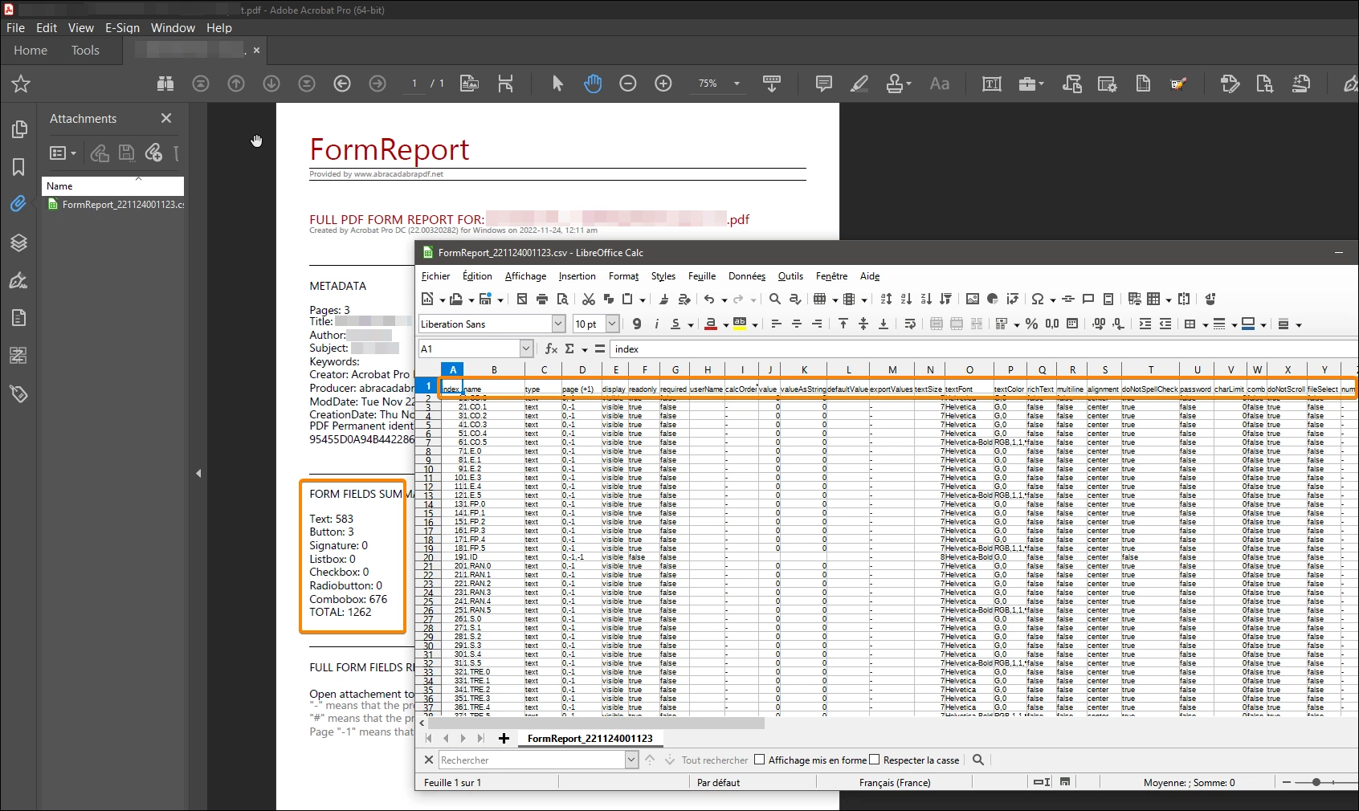Screen dimensions: 1359x811
Task: Open the Feuille menu in Calc
Action: point(702,275)
